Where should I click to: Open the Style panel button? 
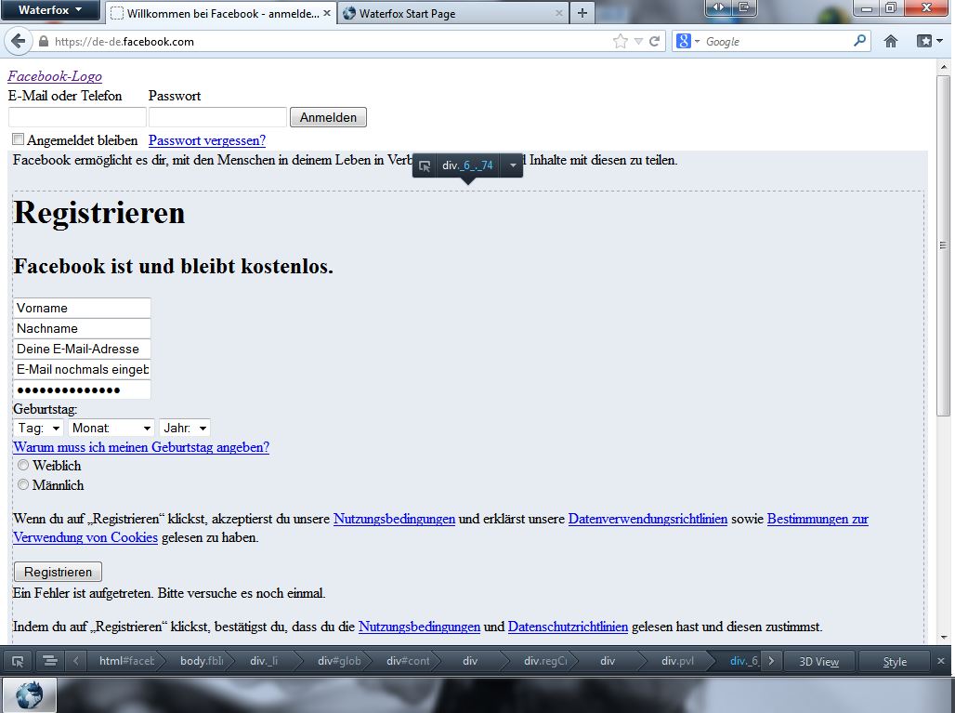click(895, 661)
